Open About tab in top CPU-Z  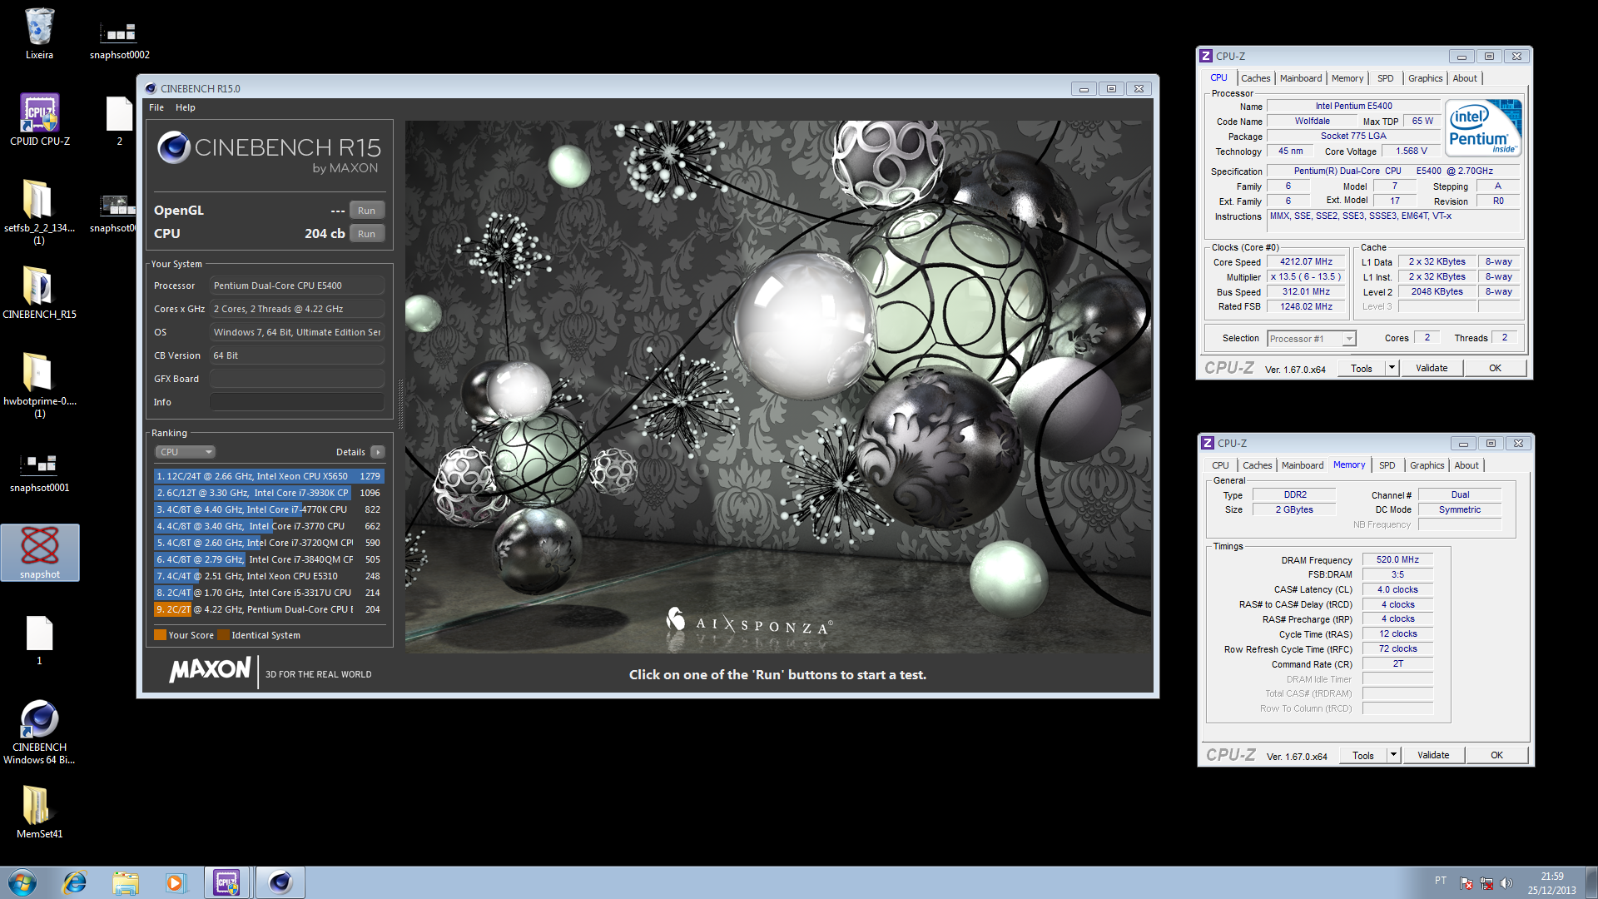coord(1465,78)
